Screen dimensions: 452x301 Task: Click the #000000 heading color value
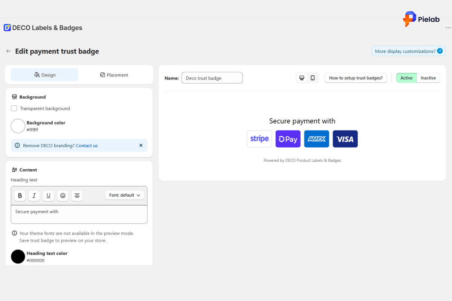[35, 260]
